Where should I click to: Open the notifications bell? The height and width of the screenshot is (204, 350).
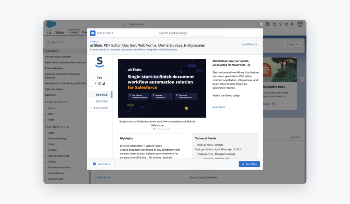(292, 24)
